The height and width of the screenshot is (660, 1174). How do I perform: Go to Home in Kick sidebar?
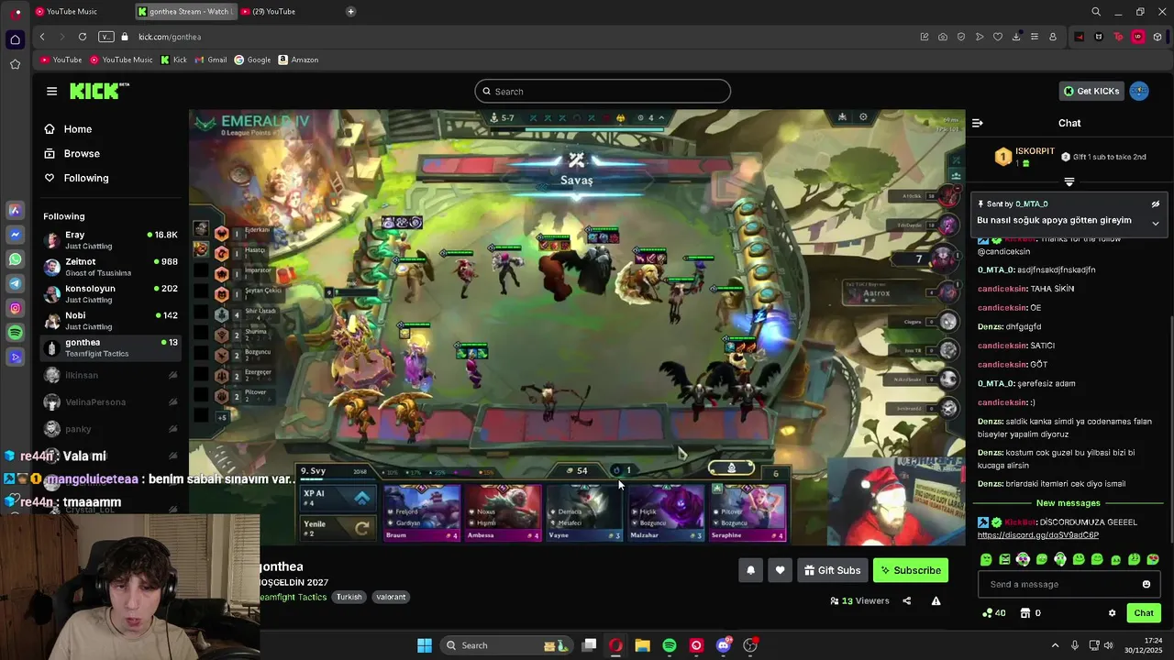pyautogui.click(x=69, y=129)
